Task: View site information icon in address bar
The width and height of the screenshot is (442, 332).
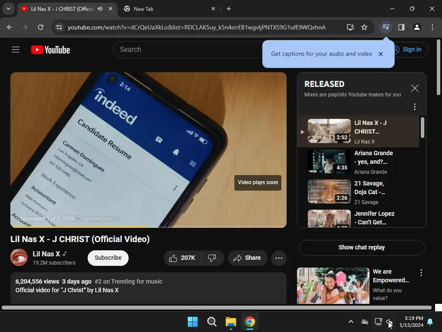Action: [59, 27]
